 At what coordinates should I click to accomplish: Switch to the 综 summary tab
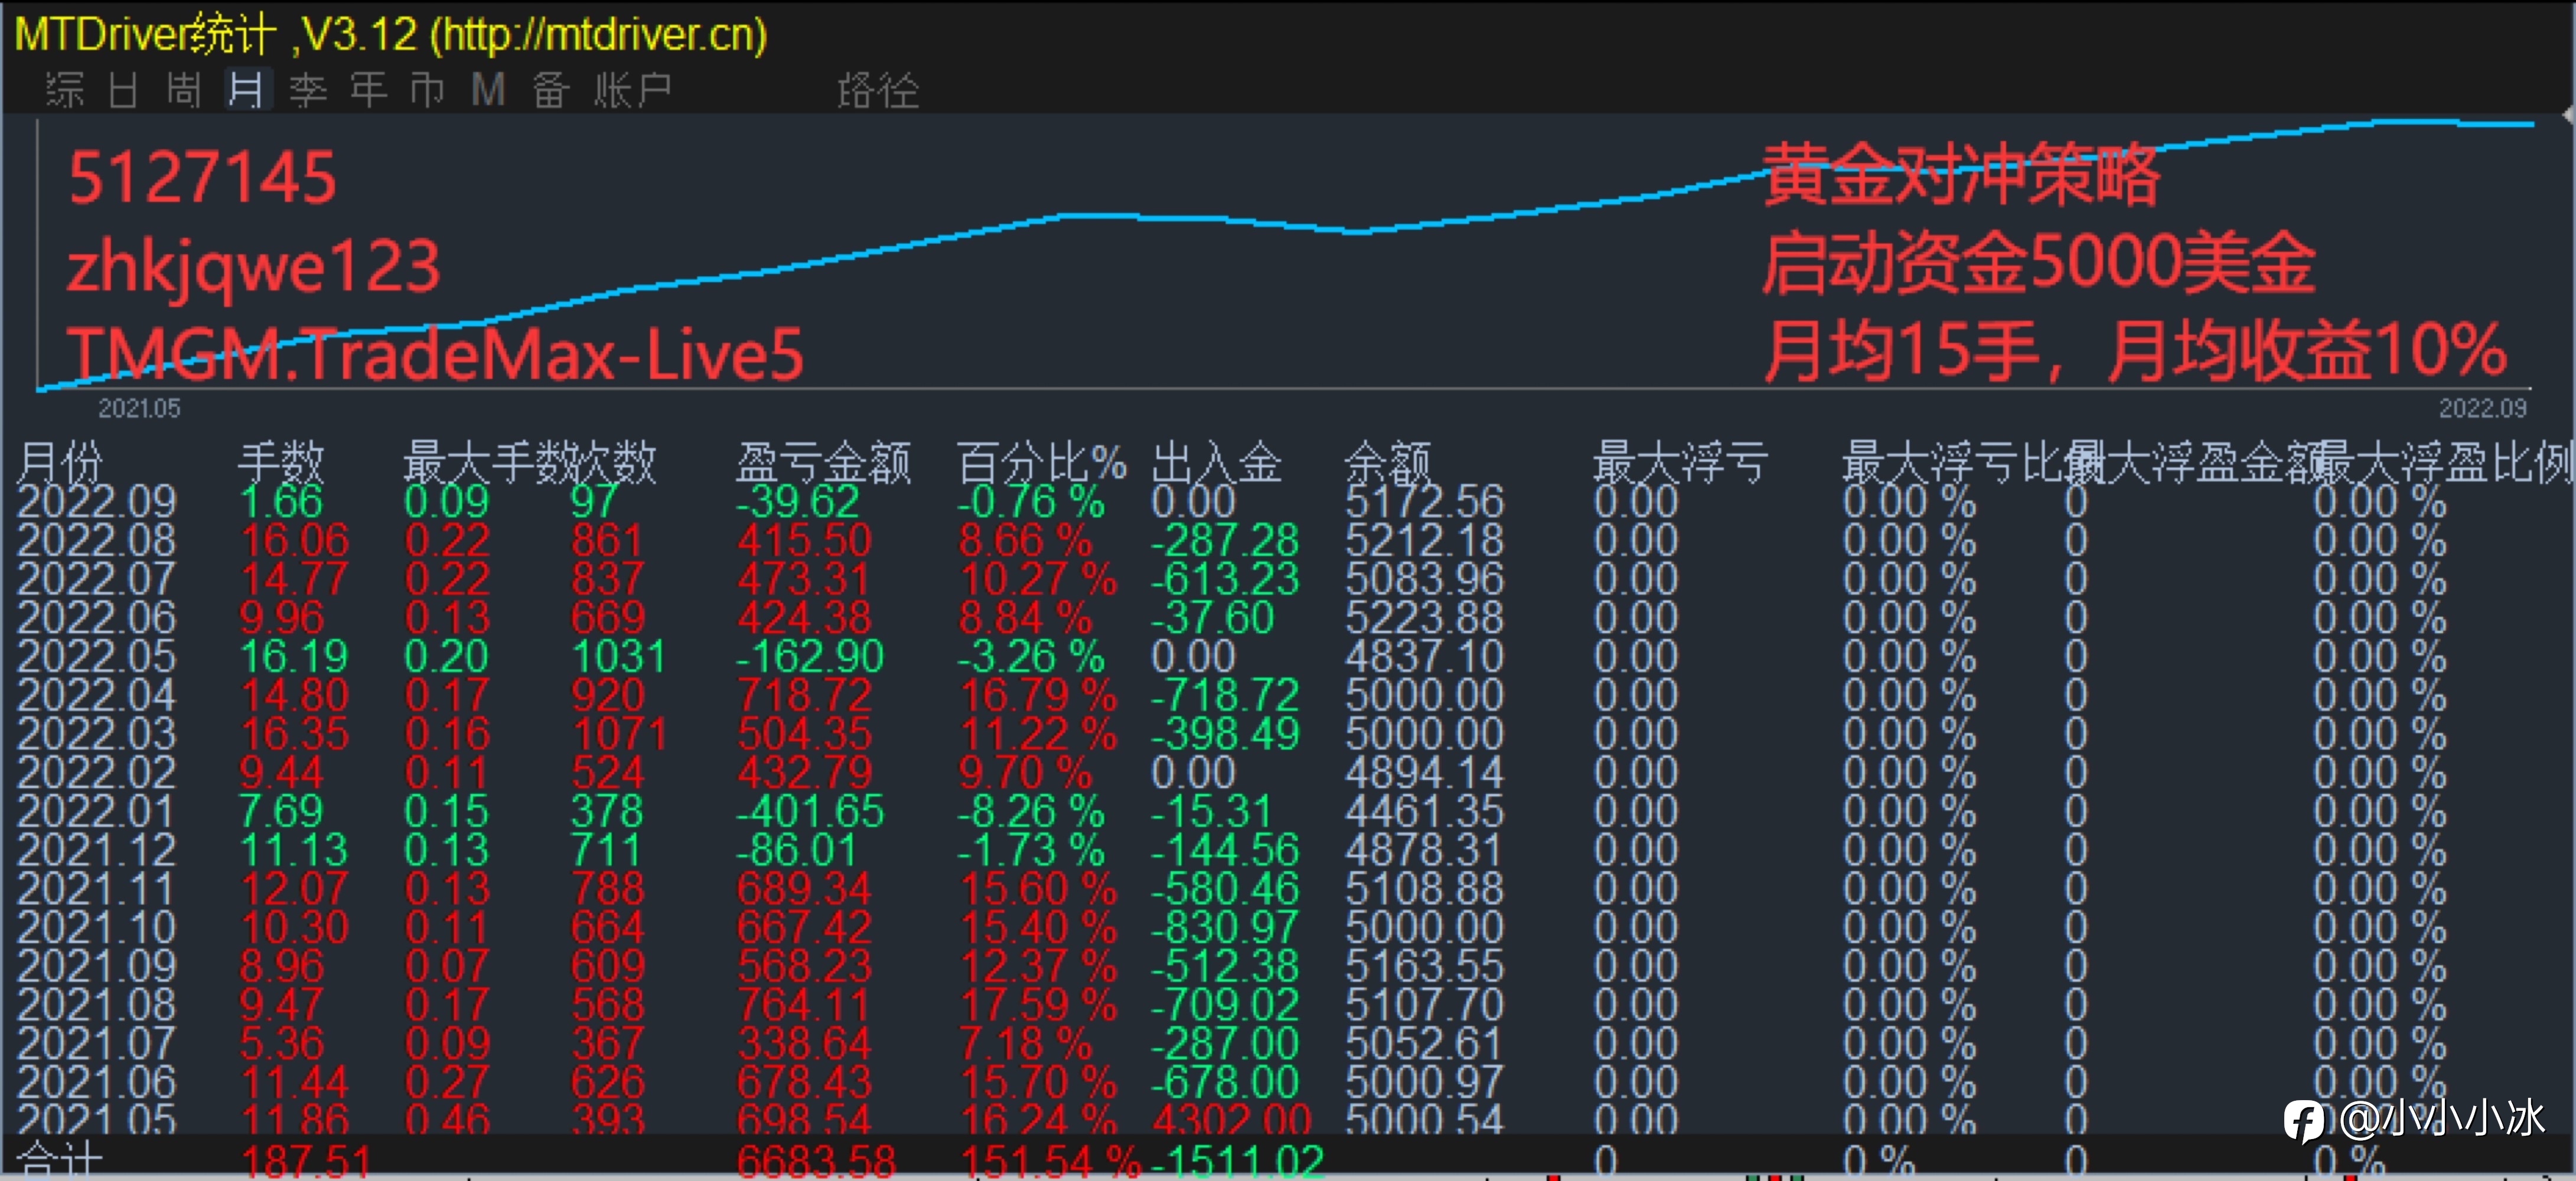[64, 90]
